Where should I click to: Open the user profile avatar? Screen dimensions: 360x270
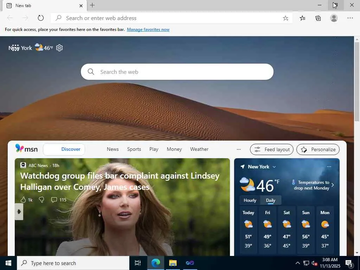(334, 18)
